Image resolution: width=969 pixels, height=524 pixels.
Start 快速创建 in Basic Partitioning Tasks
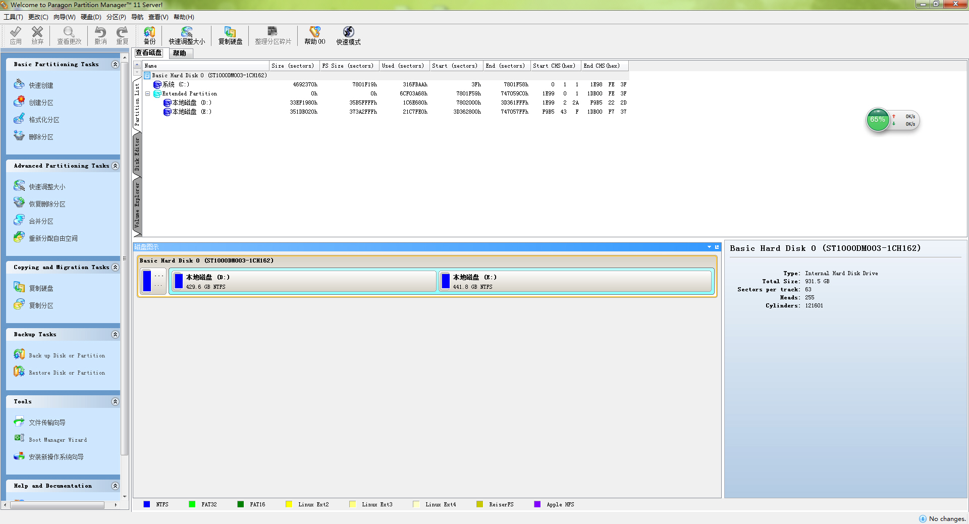tap(34, 85)
